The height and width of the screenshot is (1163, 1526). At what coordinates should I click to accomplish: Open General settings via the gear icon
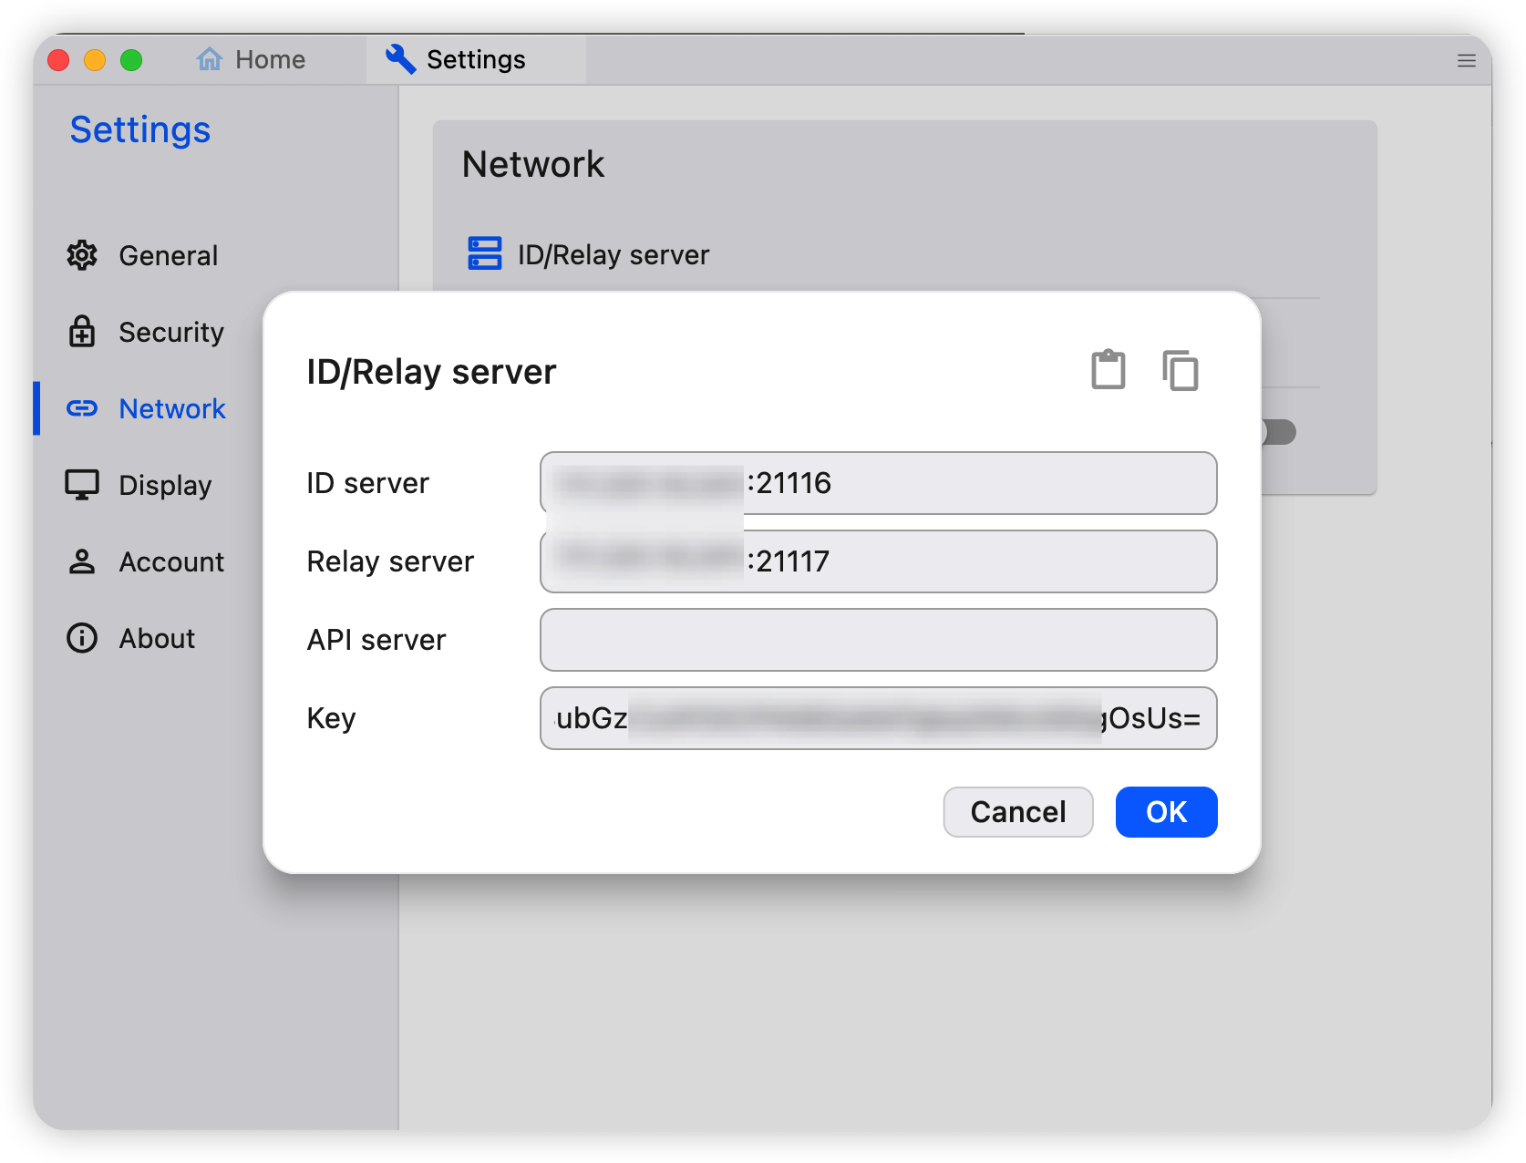click(x=82, y=255)
